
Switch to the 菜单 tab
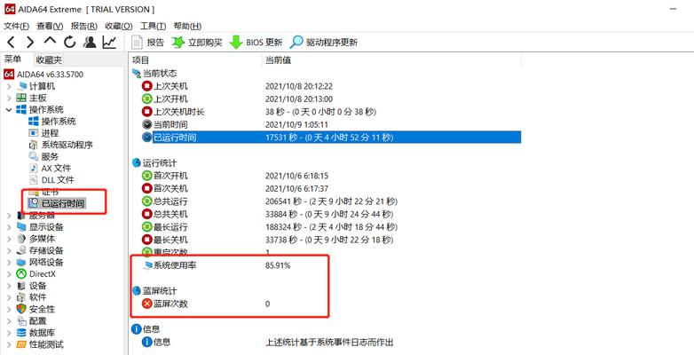13,59
